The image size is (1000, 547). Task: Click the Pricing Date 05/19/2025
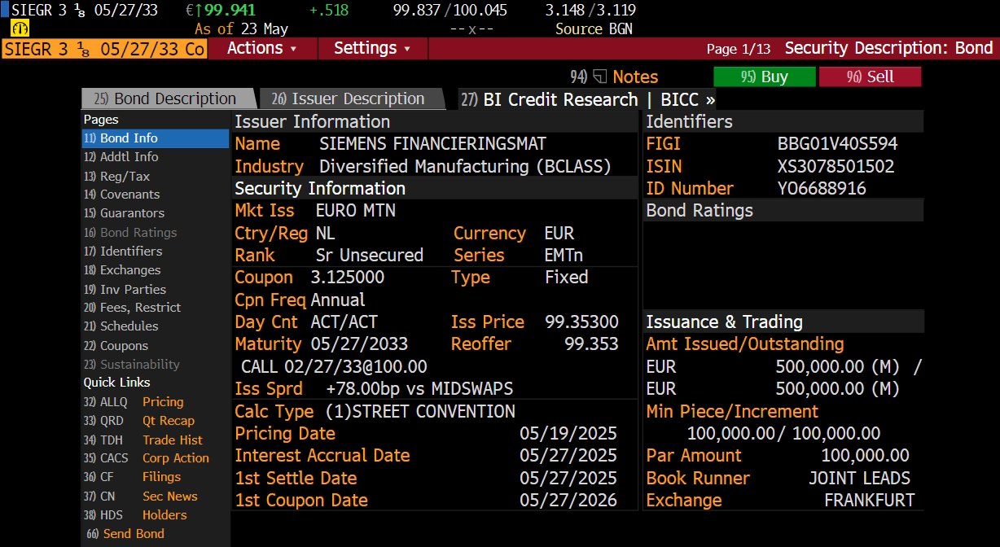pos(568,434)
